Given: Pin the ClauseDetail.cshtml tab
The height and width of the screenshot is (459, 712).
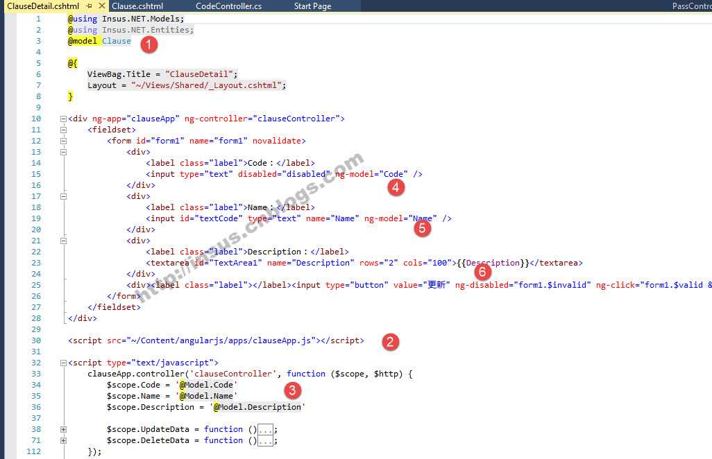Looking at the screenshot, I should pos(90,6).
